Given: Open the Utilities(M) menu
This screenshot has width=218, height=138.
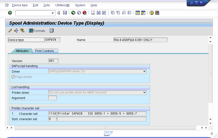Looking at the screenshot, I should tap(62, 5).
